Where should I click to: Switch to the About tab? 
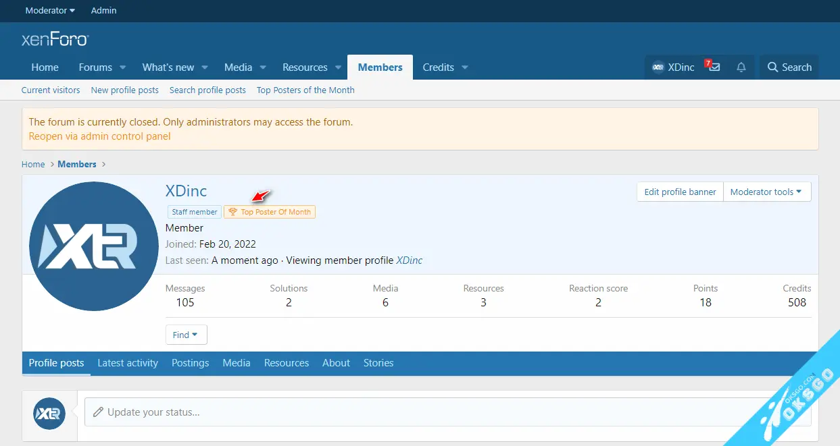(336, 363)
